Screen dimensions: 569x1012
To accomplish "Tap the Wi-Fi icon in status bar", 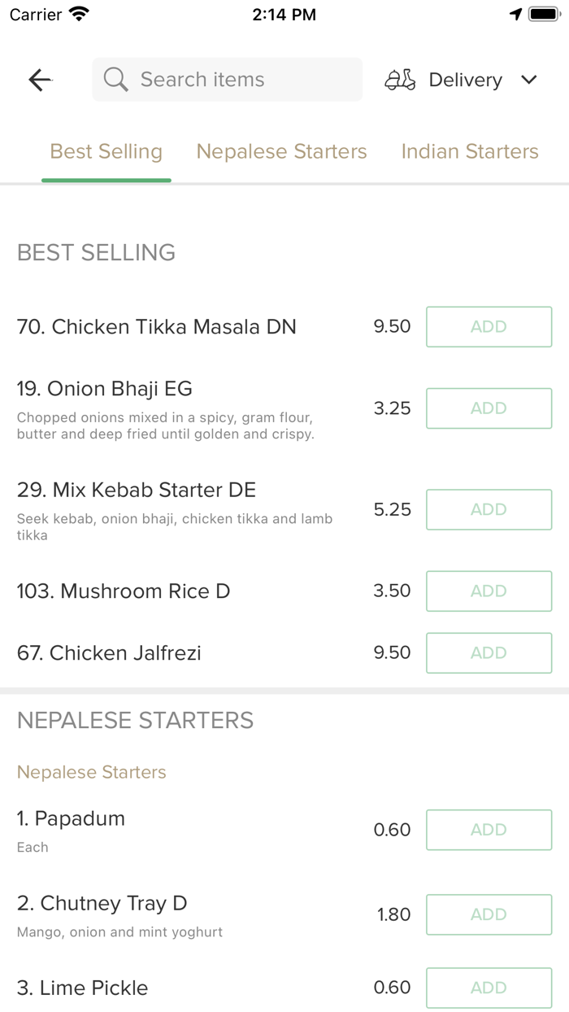I will coord(79,14).
